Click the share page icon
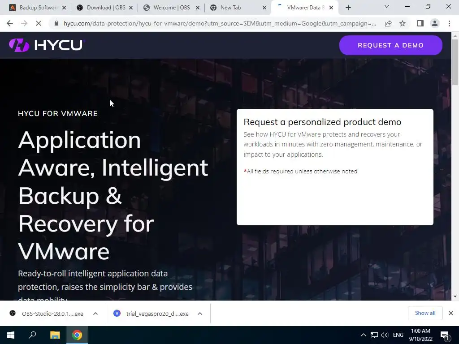459x344 pixels. pyautogui.click(x=388, y=23)
